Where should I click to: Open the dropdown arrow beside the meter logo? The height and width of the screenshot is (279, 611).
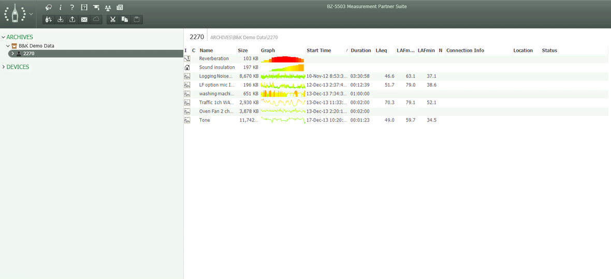click(x=31, y=14)
